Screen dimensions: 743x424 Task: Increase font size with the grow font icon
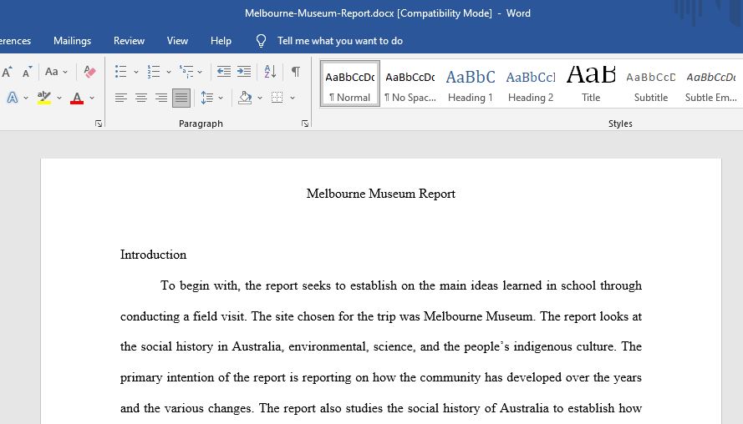8,72
